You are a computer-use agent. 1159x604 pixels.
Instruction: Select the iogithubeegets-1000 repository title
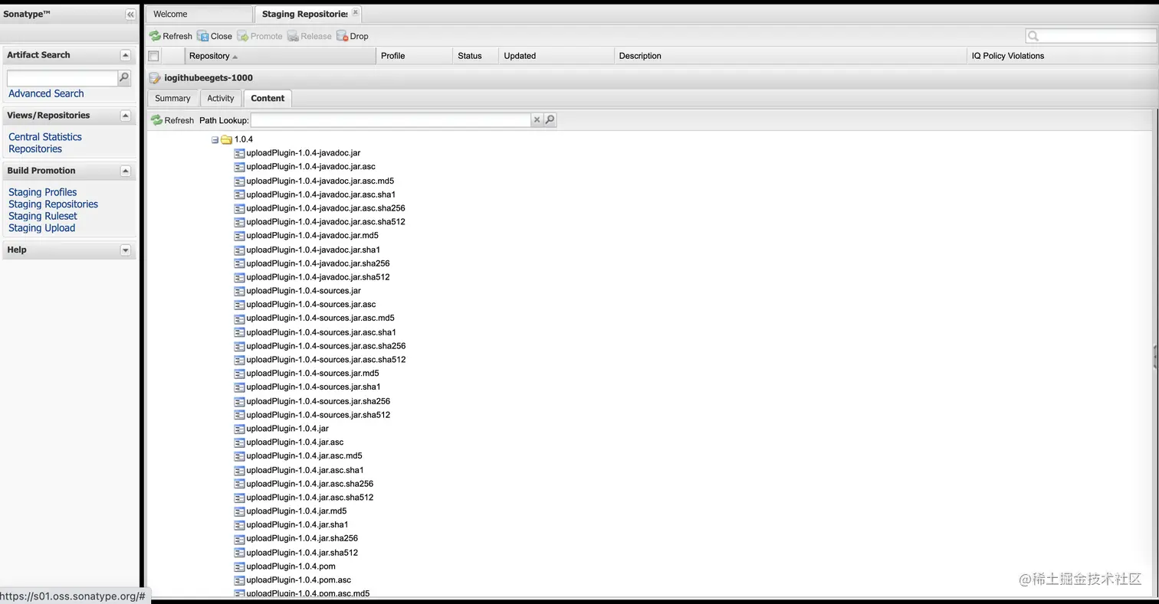click(208, 78)
